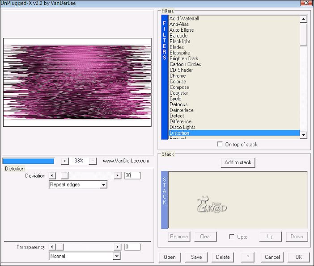Select Copystar filter
This screenshot has width=314, height=266.
tap(234, 93)
